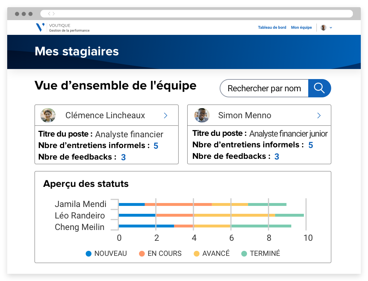The height and width of the screenshot is (281, 368).
Task: Click the EN COURS legend orange dot
Action: (x=142, y=254)
